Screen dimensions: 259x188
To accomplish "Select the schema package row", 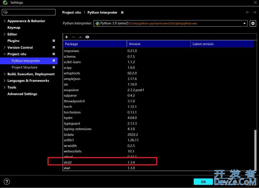I will coord(159,56).
